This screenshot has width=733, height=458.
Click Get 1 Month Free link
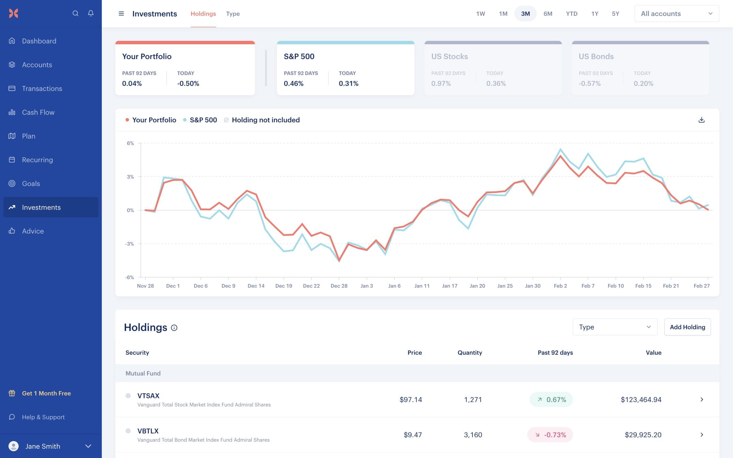[46, 393]
